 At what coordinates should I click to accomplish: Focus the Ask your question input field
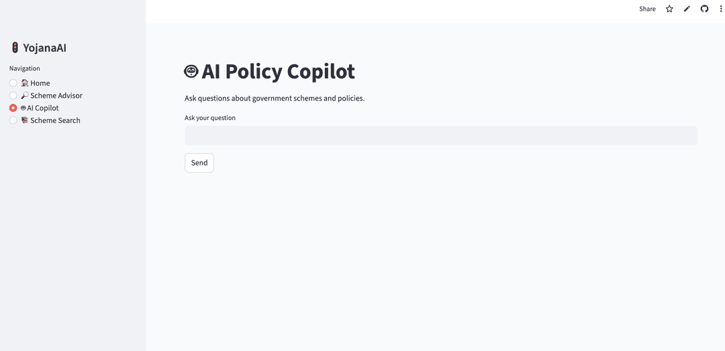440,135
